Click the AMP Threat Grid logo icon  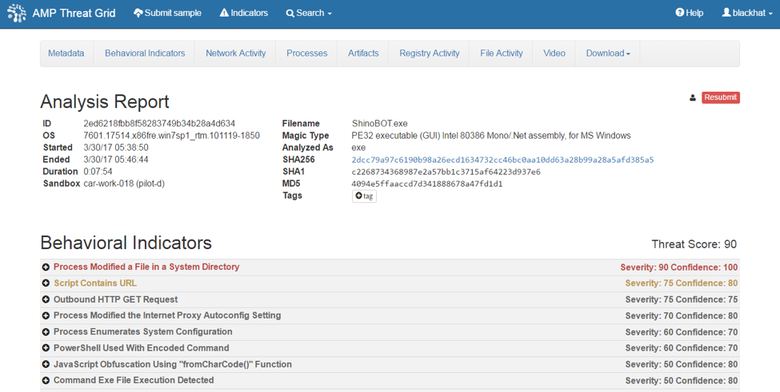point(16,13)
